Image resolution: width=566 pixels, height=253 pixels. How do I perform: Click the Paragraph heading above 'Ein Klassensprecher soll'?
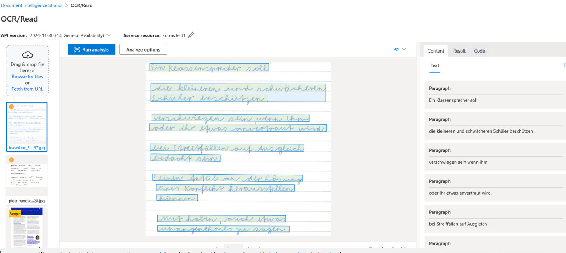coord(440,88)
